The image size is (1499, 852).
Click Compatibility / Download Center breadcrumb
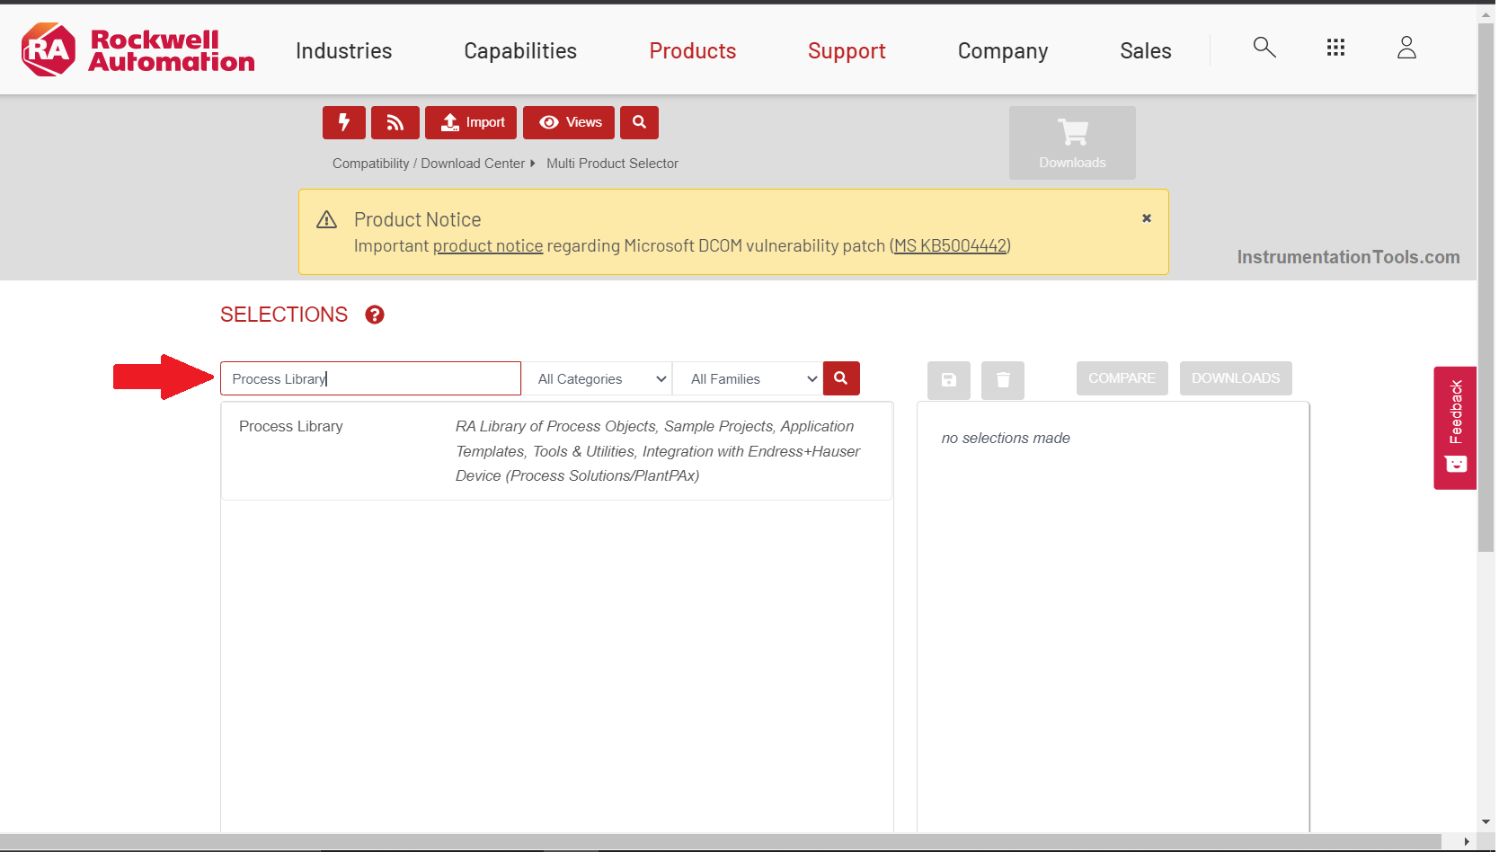[429, 164]
